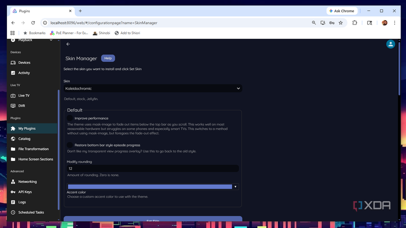Click the Set Skin button
Viewport: 406px width, 228px height.
point(153,219)
